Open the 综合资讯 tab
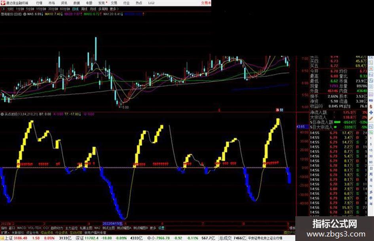Screen dimensions: 374x241 47,232
